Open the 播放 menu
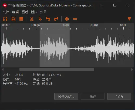Image resolution: width=135 pixels, height=110 pixels. (x=34, y=12)
